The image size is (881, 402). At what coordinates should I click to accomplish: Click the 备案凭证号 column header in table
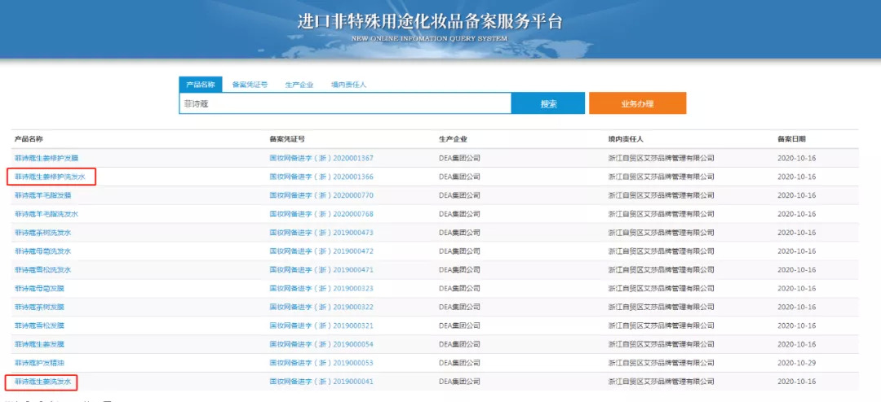click(287, 139)
